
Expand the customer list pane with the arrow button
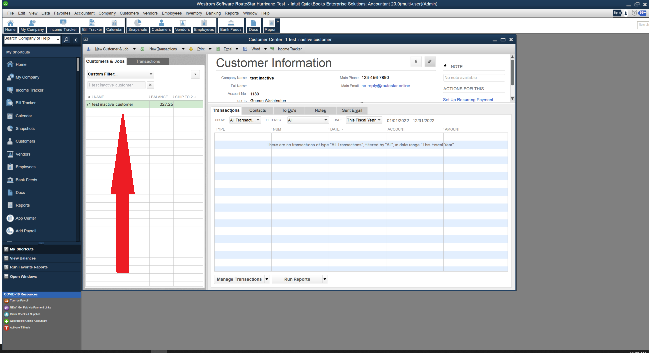[195, 74]
